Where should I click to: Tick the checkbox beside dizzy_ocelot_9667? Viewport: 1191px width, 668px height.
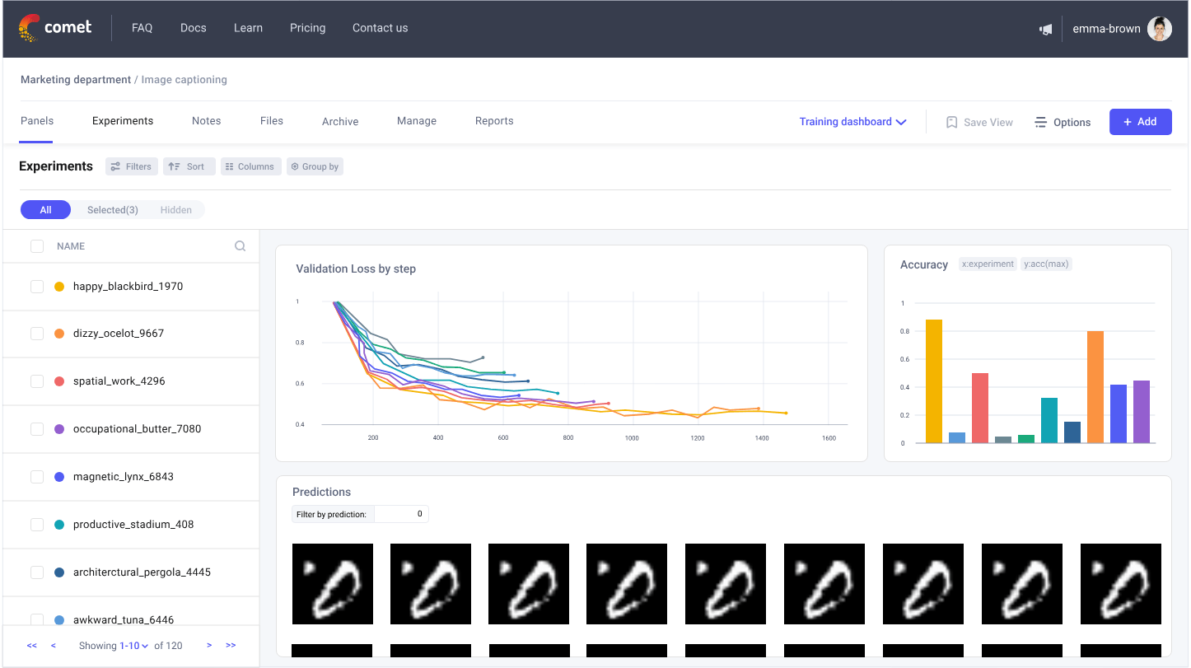36,334
